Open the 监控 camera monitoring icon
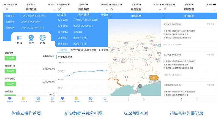The image size is (221, 121). [x=31, y=38]
